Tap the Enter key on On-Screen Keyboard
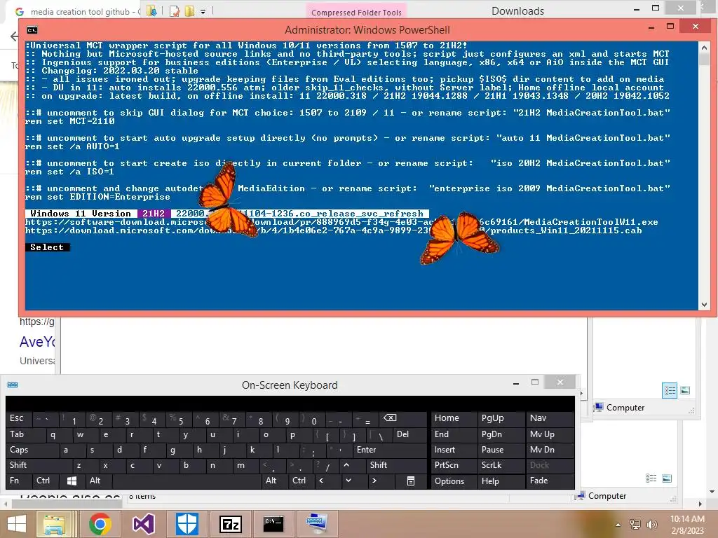Image resolution: width=718 pixels, height=538 pixels. pos(389,450)
